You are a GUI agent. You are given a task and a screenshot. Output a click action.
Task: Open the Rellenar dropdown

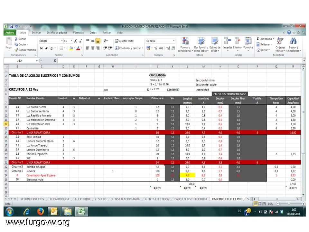(x=264, y=44)
